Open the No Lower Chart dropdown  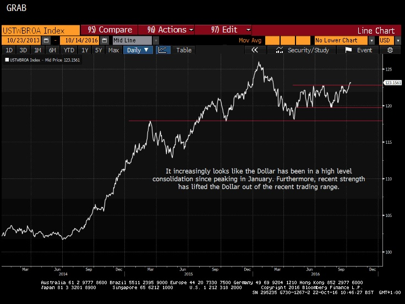point(371,41)
